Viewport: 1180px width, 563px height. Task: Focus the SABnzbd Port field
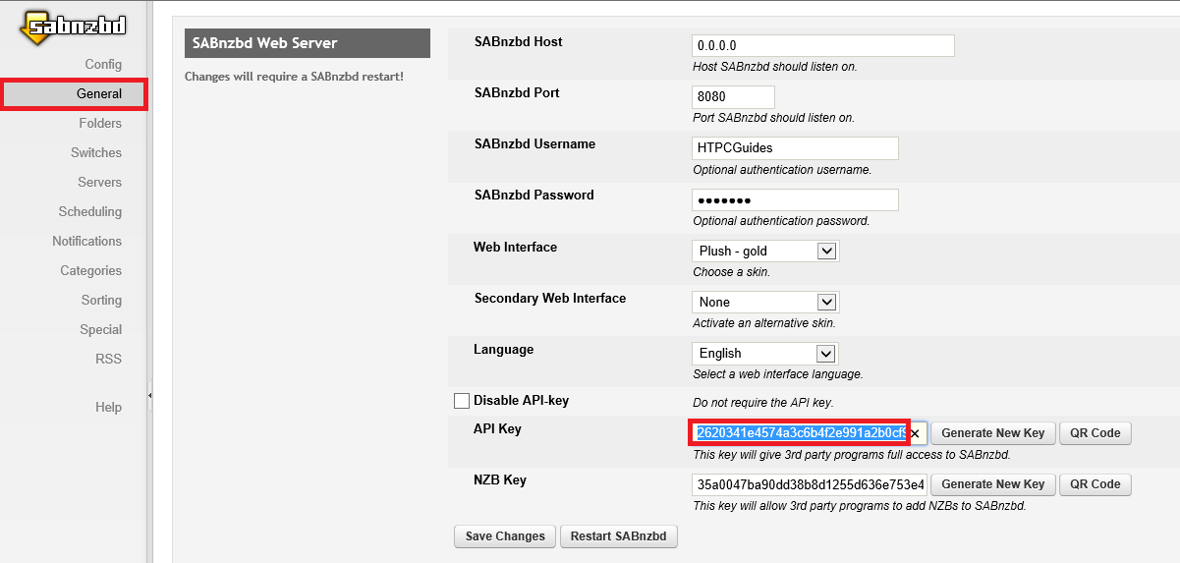coord(733,97)
